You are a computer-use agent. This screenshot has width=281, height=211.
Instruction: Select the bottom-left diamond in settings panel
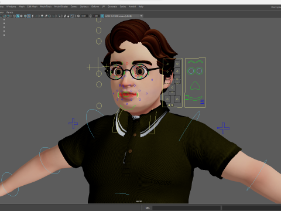point(167,99)
